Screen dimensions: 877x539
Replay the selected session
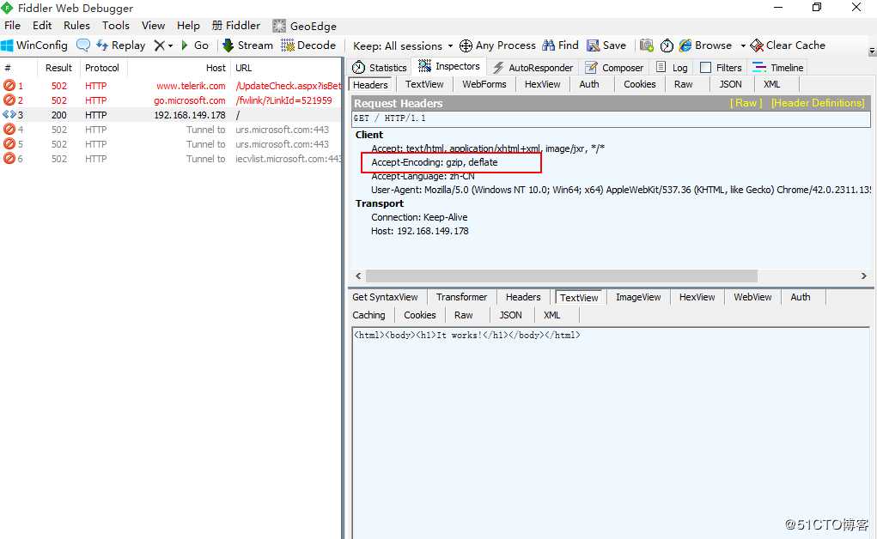click(121, 45)
